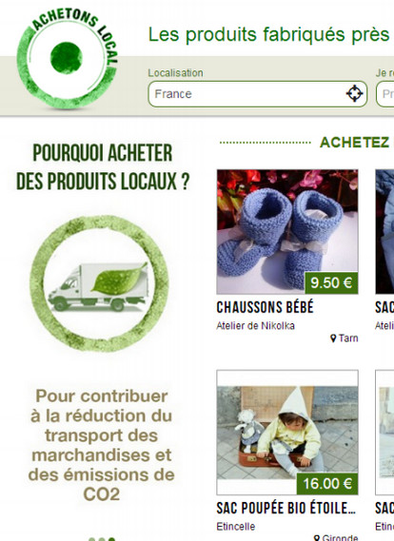Open the Sac Poupée Bio Étoile title
This screenshot has width=394, height=541.
point(286,508)
